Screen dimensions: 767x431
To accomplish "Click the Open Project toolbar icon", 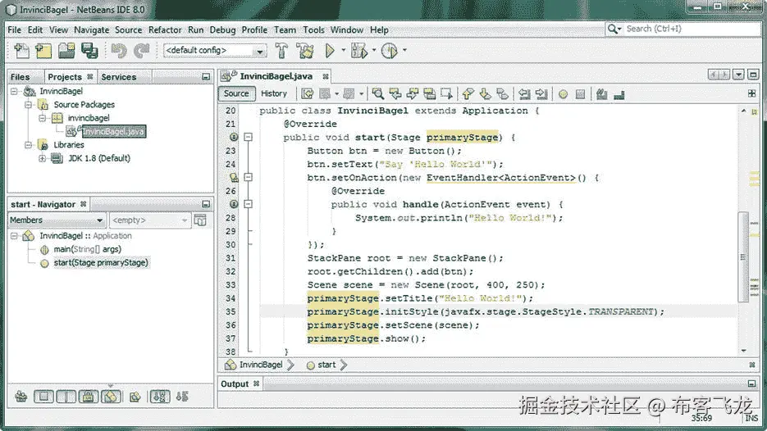I will [66, 51].
